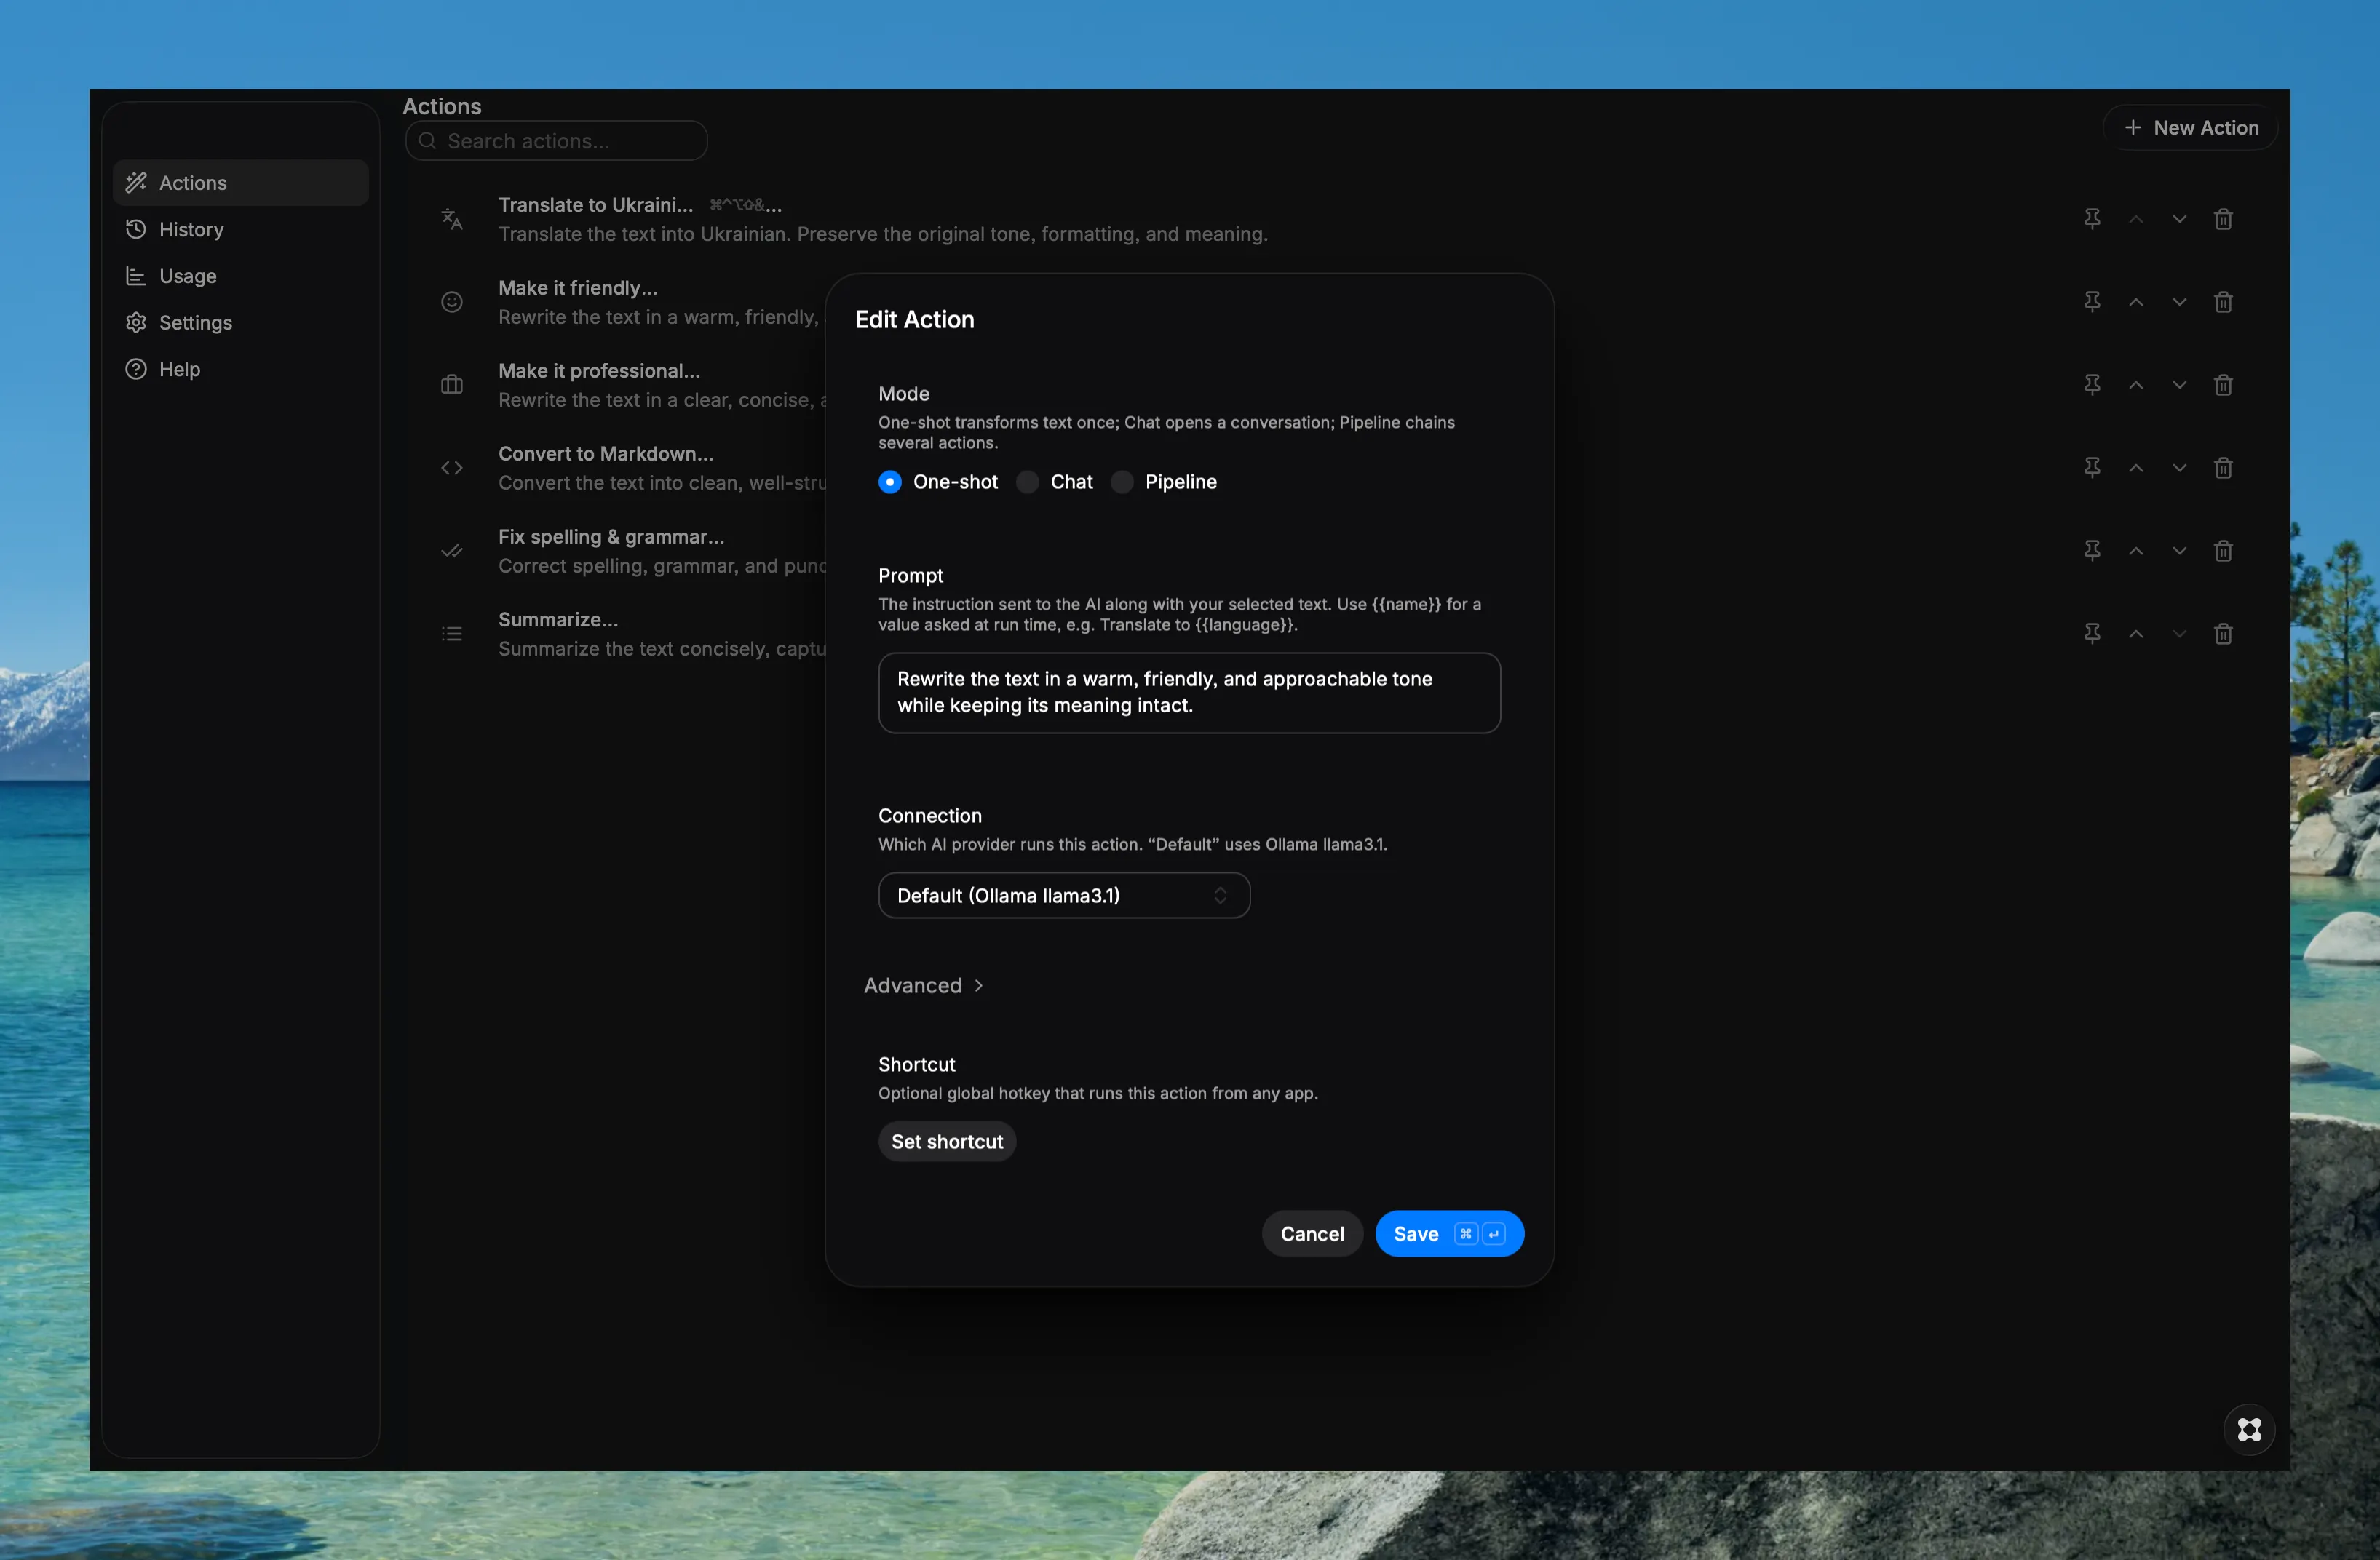Click the translate icon beside Translate to Ukrainian
Viewport: 2380px width, 1560px height.
tap(452, 219)
